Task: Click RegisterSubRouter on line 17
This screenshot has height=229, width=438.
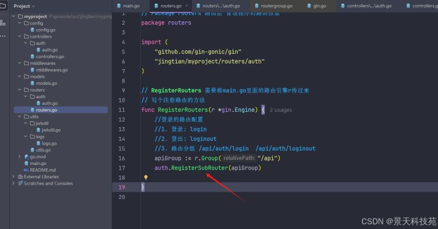Action: (199, 168)
